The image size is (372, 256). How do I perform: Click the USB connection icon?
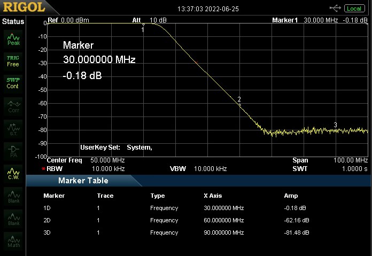tap(336, 8)
